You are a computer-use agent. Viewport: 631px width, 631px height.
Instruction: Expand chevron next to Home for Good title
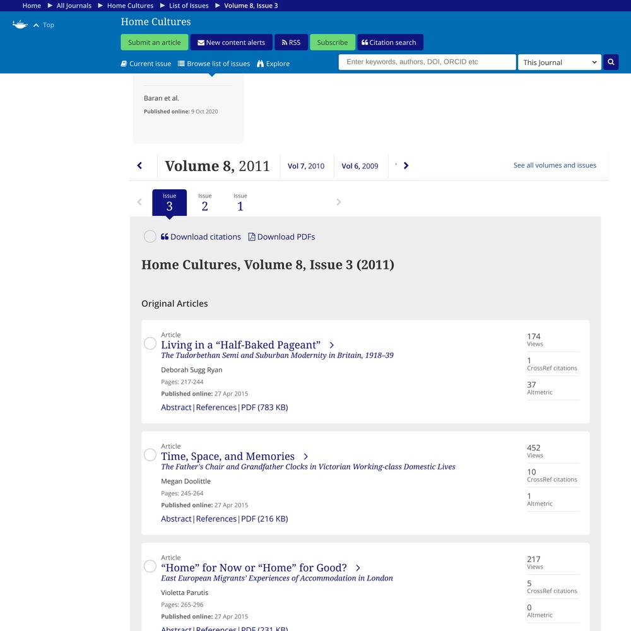pyautogui.click(x=358, y=569)
